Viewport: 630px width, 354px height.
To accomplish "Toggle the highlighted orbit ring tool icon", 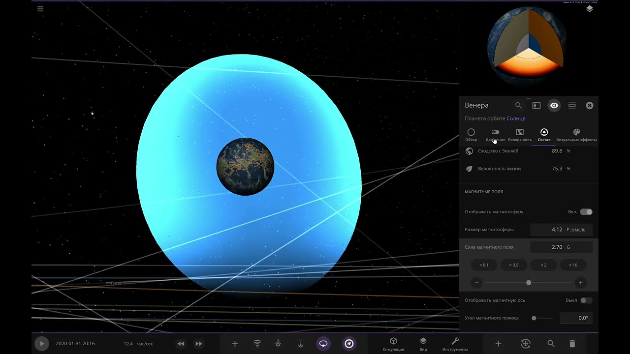I will tap(323, 344).
